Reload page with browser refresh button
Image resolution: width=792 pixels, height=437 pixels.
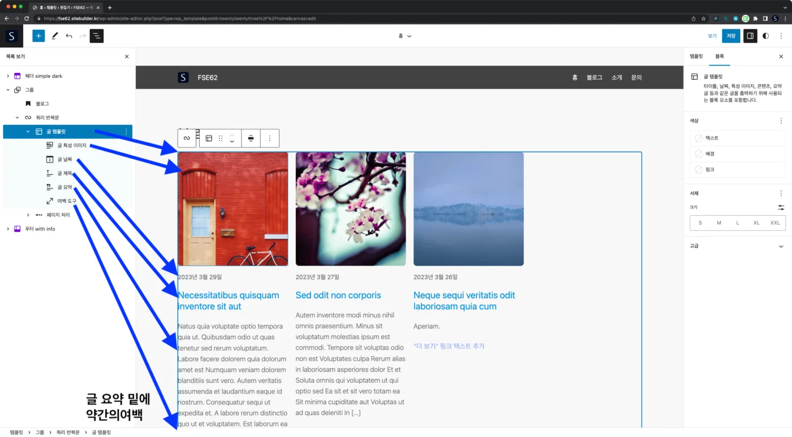[x=27, y=18]
